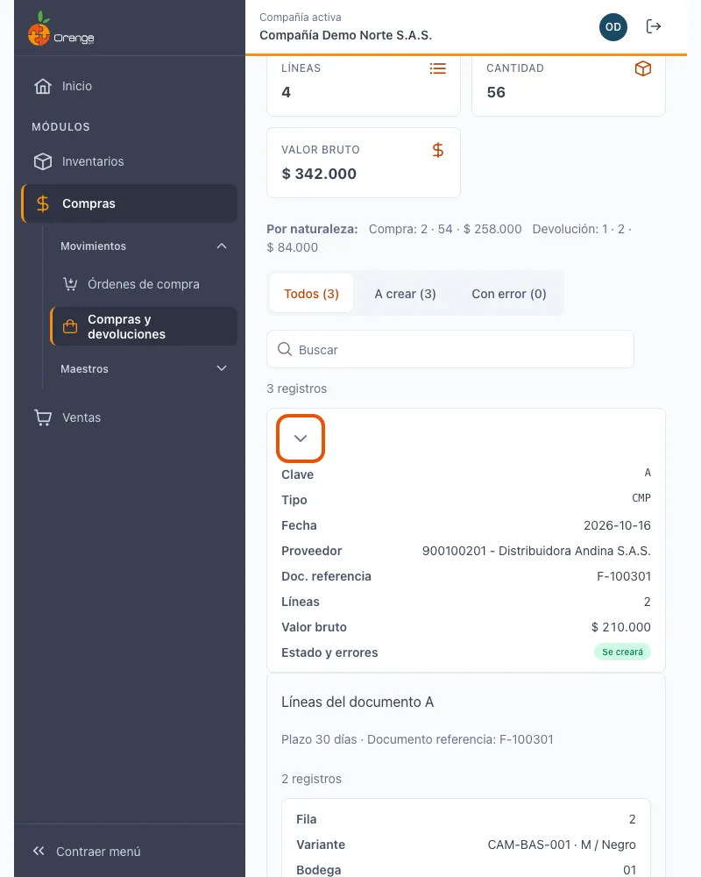Switch to A crear (3) tab
Viewport: 701px width, 877px height.
[405, 294]
